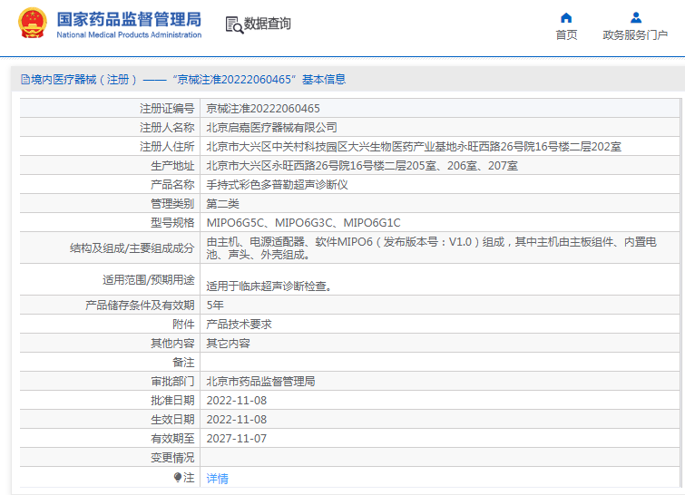Select product name 手持式彩色多普勒超声诊断仪
The height and width of the screenshot is (495, 685).
click(x=277, y=185)
